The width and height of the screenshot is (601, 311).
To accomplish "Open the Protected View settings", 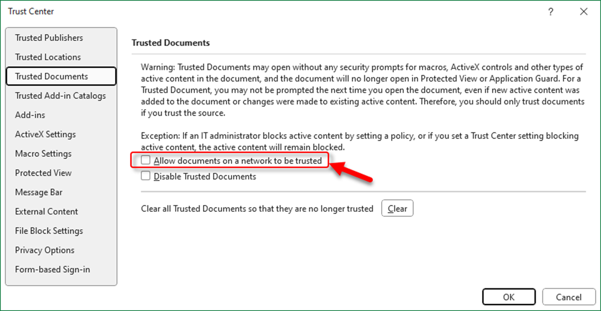I will coord(43,172).
